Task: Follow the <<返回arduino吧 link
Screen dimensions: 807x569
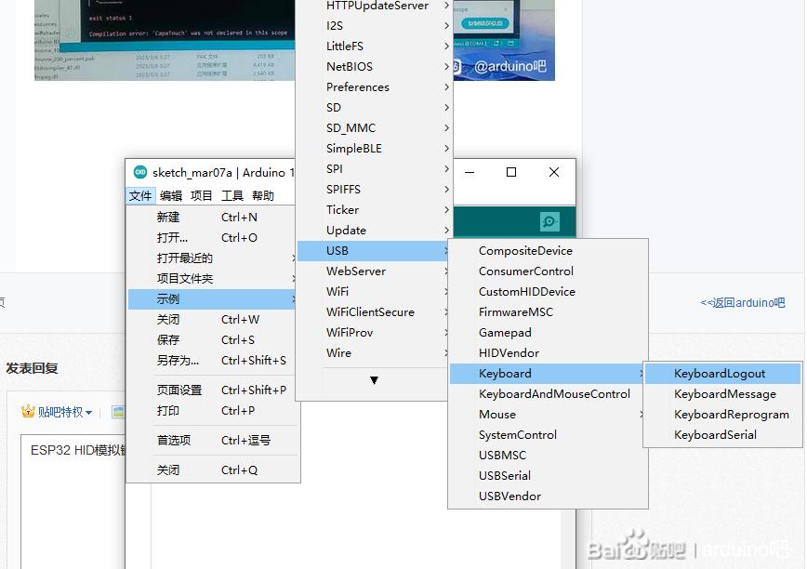Action: click(x=742, y=303)
